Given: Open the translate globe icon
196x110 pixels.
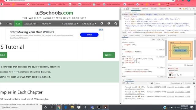Looking at the screenshot, I should tap(109, 24).
